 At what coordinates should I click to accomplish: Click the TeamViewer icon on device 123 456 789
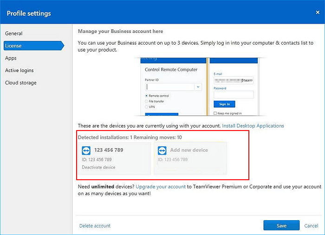[x=86, y=150]
